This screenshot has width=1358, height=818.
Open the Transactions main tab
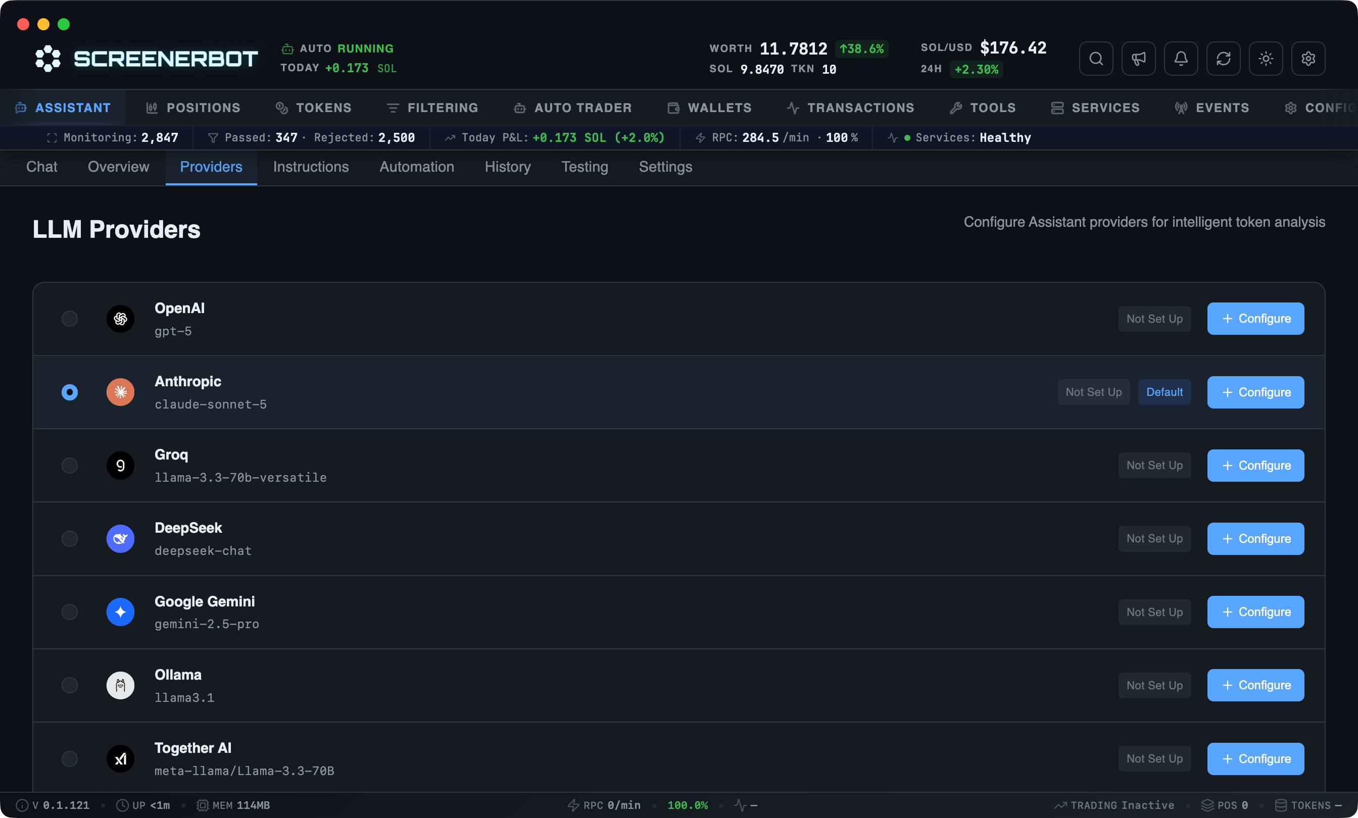[850, 108]
